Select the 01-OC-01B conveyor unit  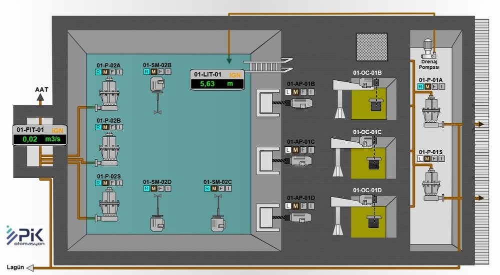click(364, 98)
